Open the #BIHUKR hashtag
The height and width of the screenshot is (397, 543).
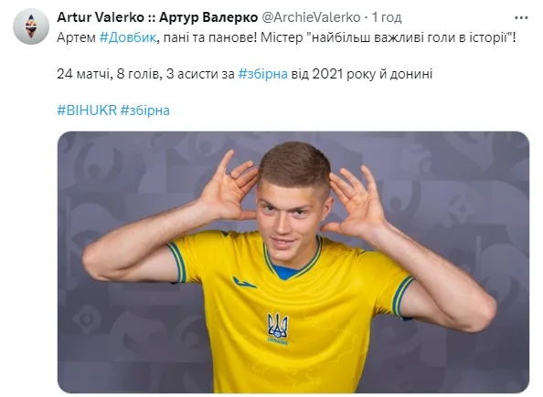click(x=87, y=110)
